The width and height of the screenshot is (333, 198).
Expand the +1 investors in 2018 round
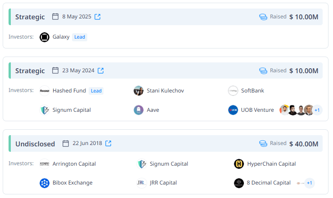pos(310,183)
